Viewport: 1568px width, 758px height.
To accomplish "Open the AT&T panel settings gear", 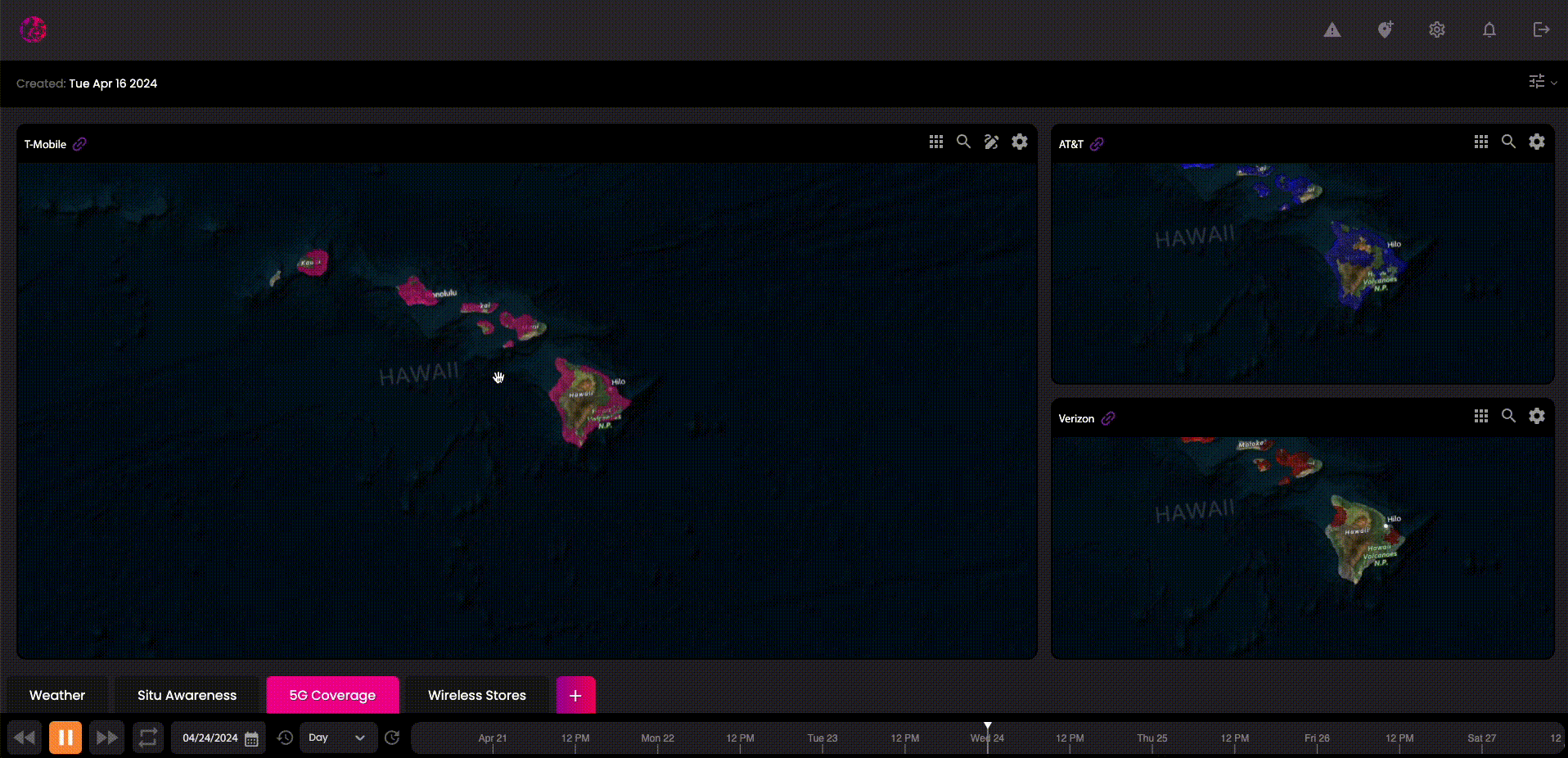I will pos(1537,142).
